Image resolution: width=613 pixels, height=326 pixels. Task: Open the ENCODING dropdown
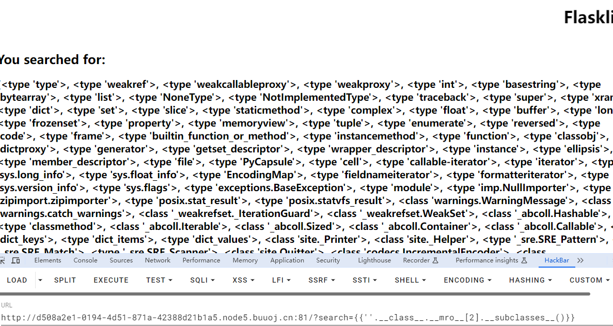[467, 280]
